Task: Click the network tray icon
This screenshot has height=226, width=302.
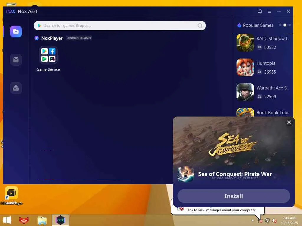Action: (267, 220)
